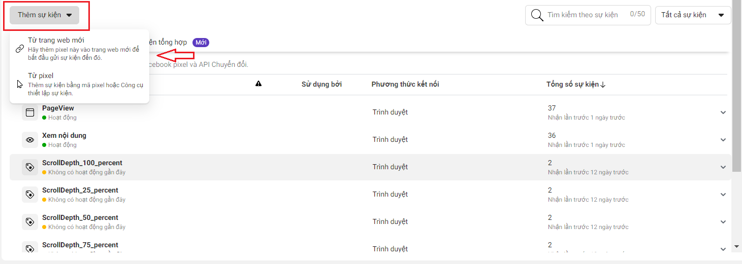Expand the ScrollDepth_25_percent row chevron
The width and height of the screenshot is (742, 264).
[723, 195]
